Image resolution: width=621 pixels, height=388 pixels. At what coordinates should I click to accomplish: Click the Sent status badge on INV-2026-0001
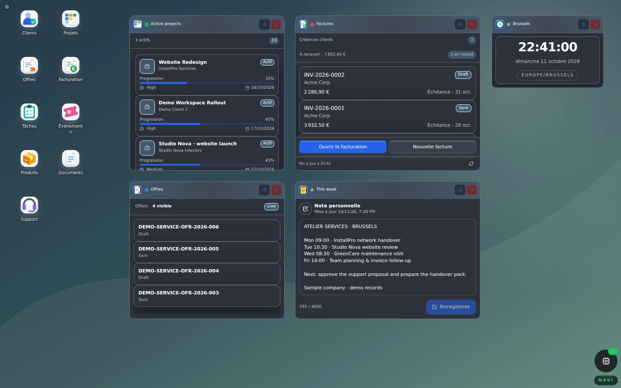point(464,108)
